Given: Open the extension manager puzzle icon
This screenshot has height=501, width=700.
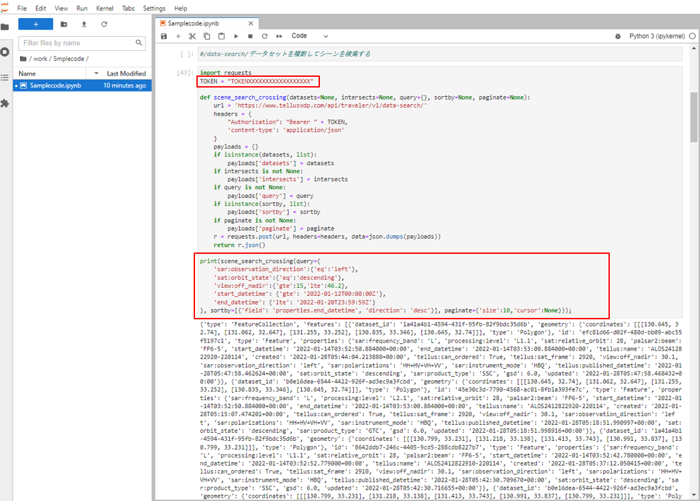Looking at the screenshot, I should coord(5,104).
